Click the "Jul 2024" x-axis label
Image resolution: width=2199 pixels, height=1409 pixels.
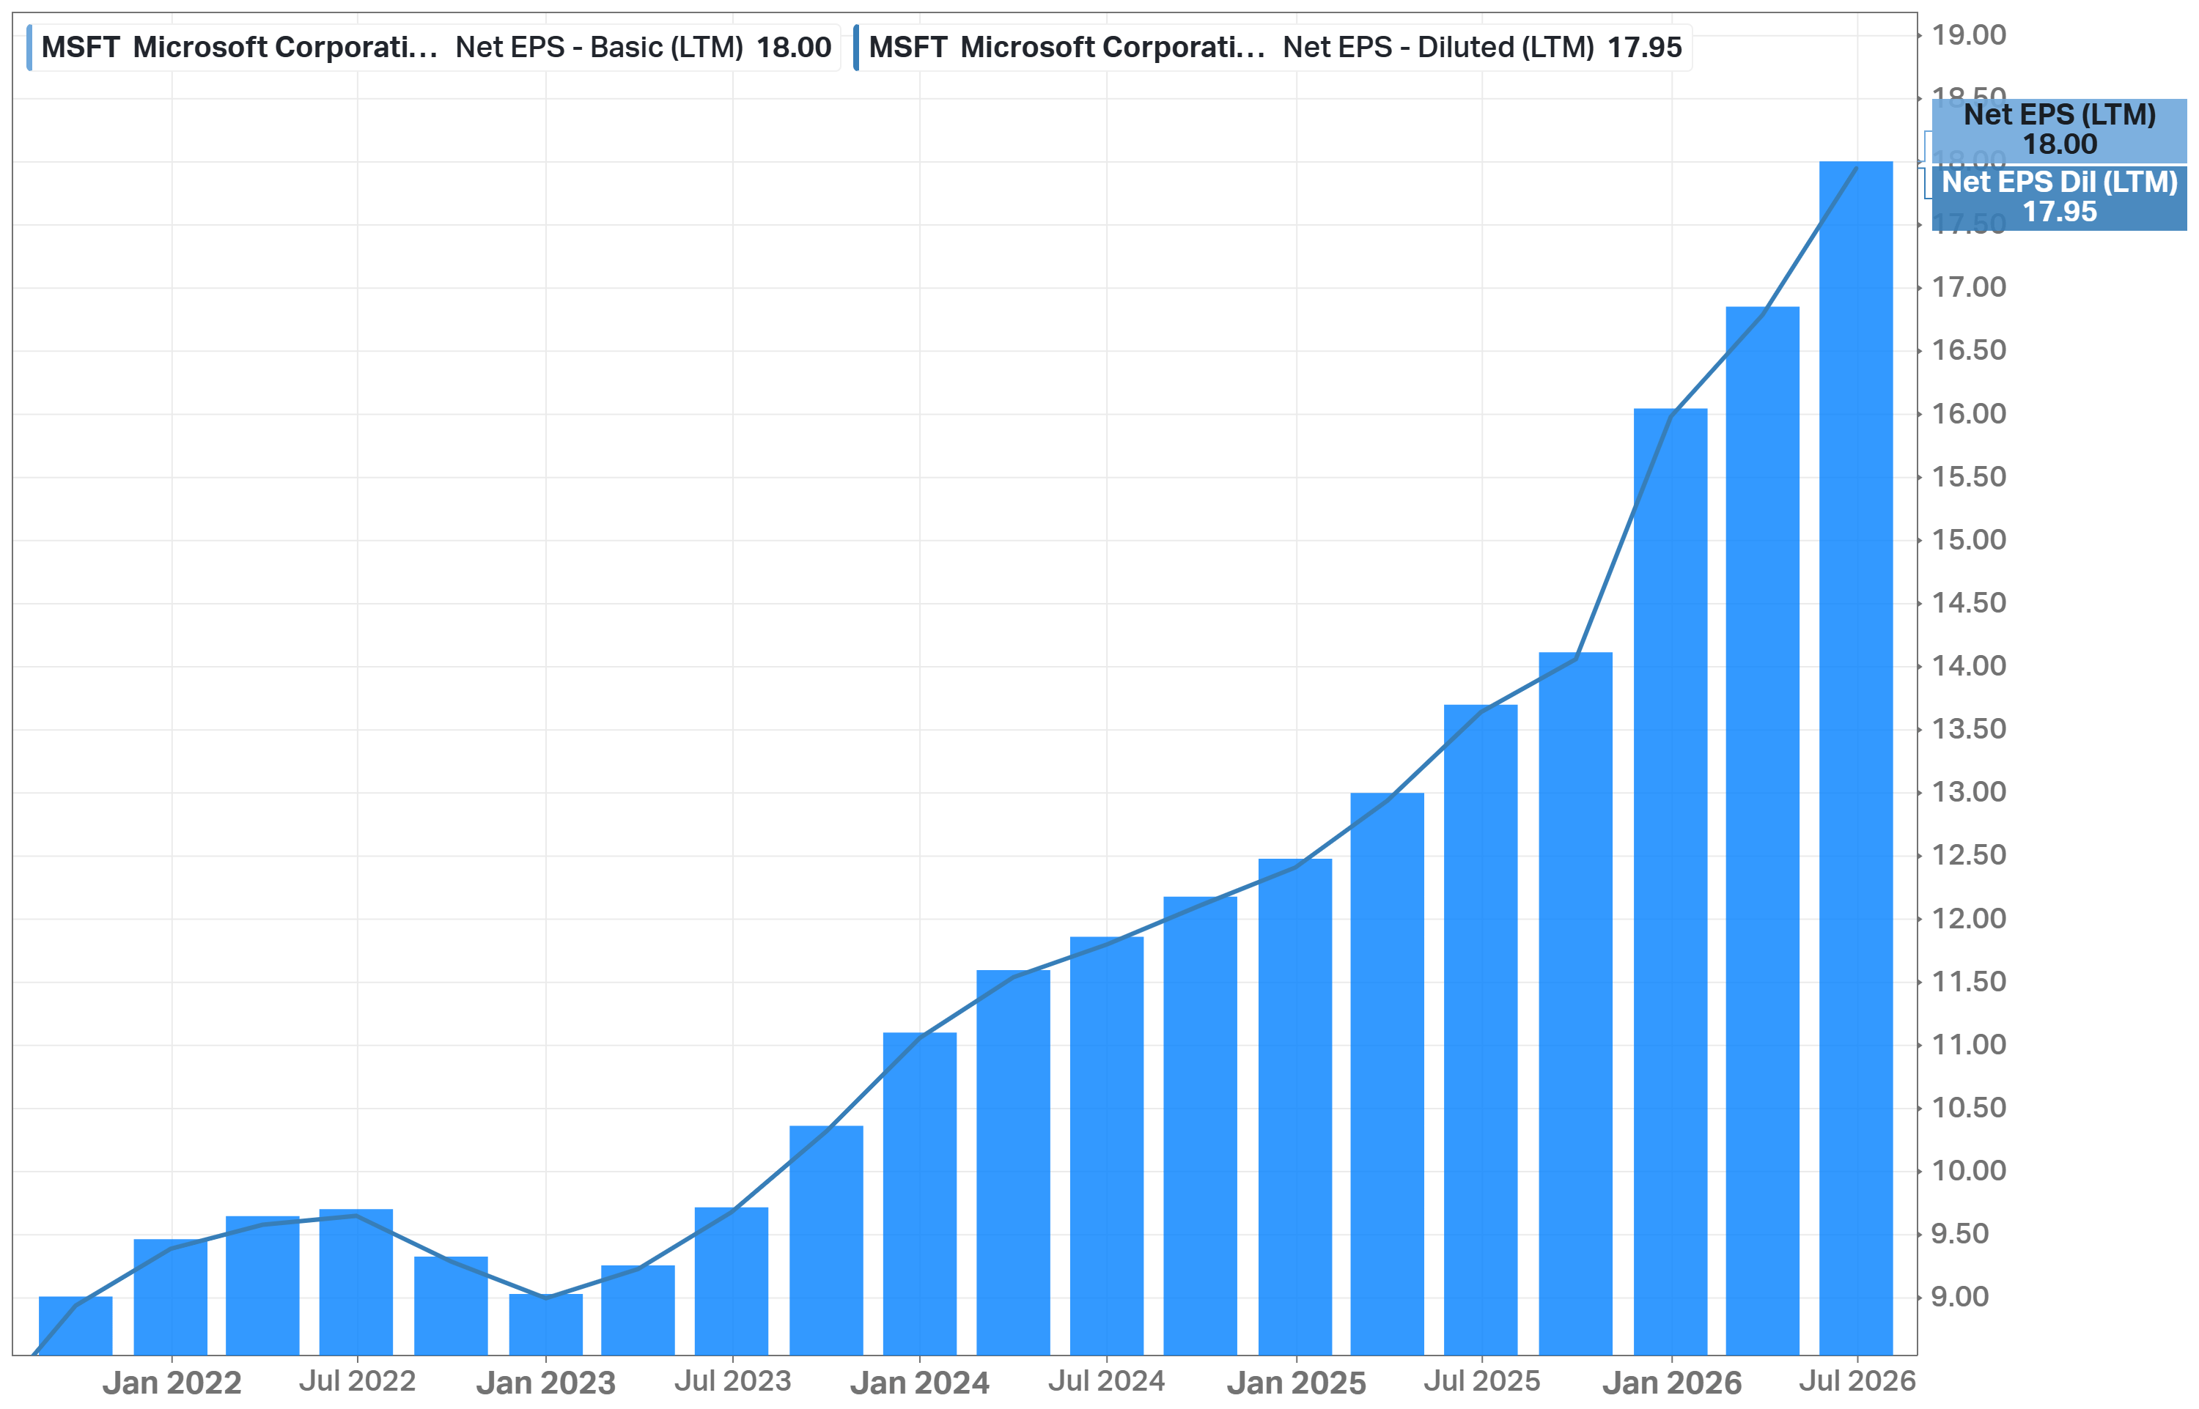[1106, 1380]
